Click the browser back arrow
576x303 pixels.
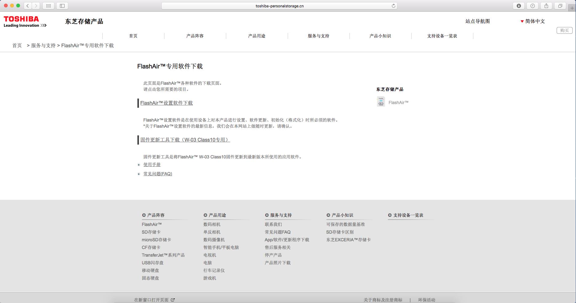tap(27, 5)
